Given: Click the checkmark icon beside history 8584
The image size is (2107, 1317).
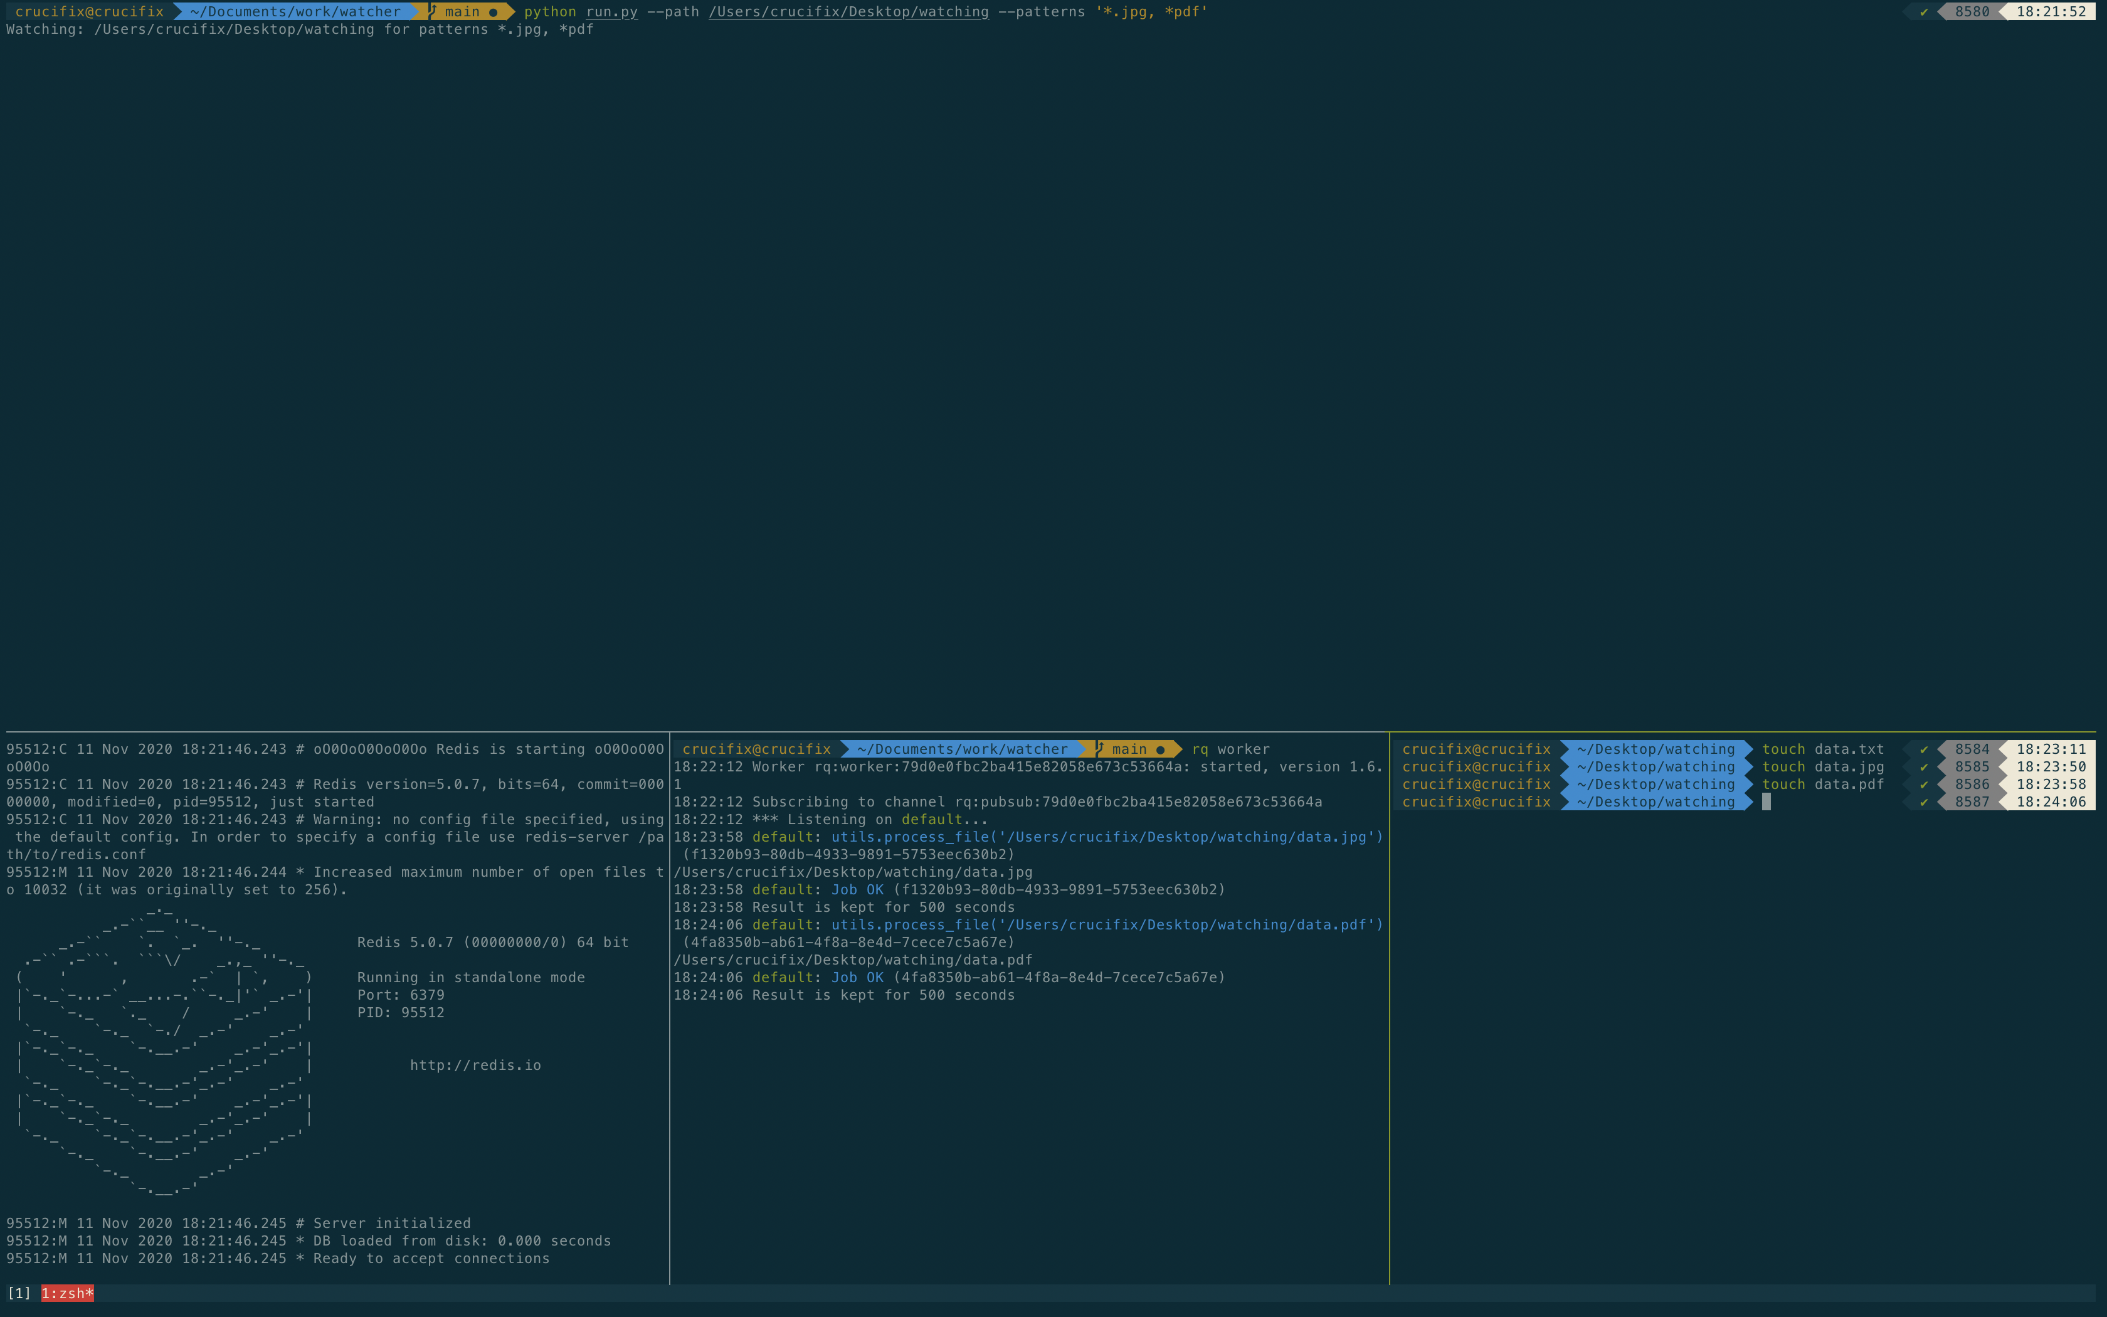Looking at the screenshot, I should (x=1924, y=749).
